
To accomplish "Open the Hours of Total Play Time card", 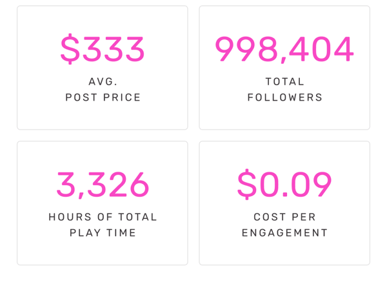I will click(x=103, y=203).
